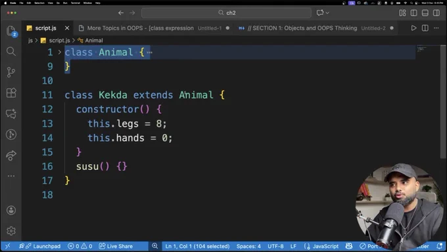Close the script.js tab
Screen dimensions: 447x252
67,28
